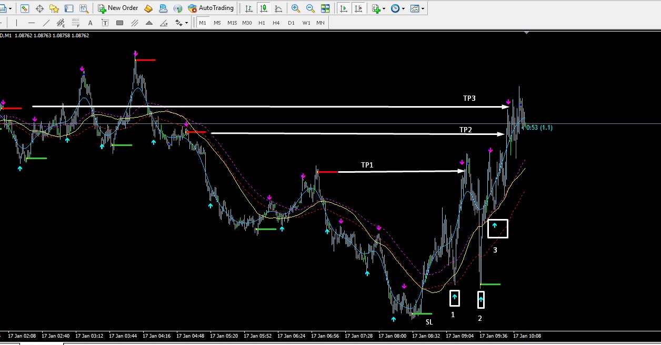Open the MetaEditor yellow book icon

[x=148, y=8]
